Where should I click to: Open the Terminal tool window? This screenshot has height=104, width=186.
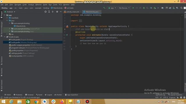point(29,95)
